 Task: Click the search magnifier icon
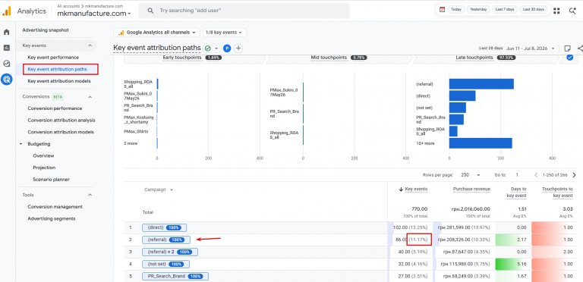pyautogui.click(x=150, y=11)
